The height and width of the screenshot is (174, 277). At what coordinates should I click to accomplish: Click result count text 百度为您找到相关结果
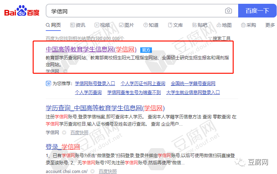pyautogui.click(x=85, y=38)
